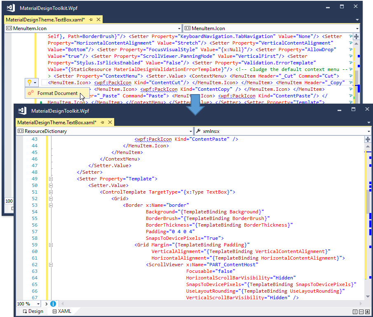Collapse Setter.Value block at line 50
This screenshot has width=373, height=317.
(51, 185)
